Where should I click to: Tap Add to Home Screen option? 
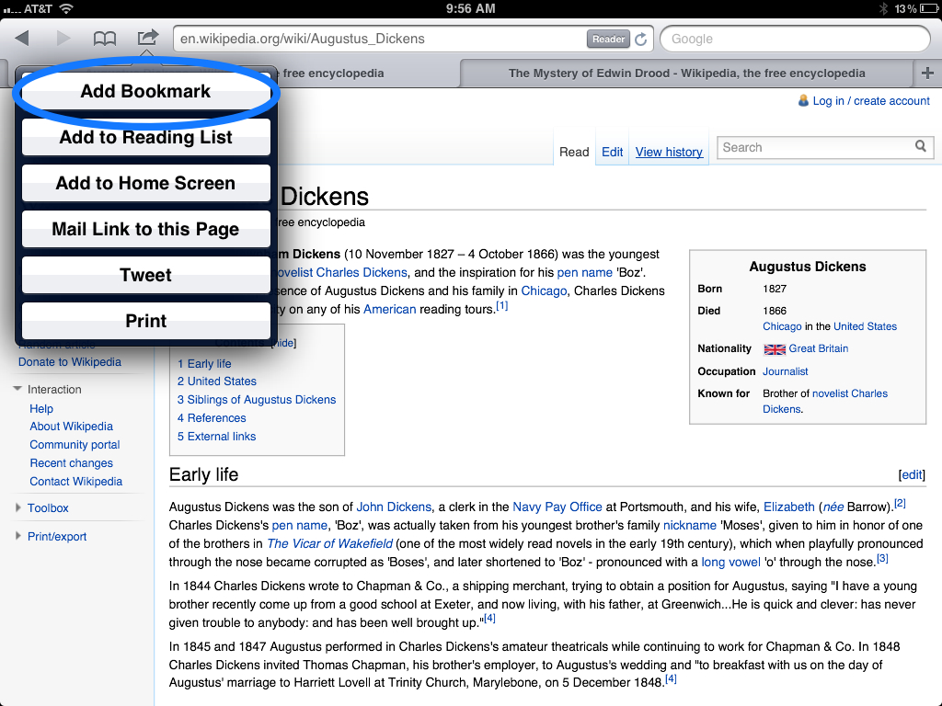tap(145, 183)
